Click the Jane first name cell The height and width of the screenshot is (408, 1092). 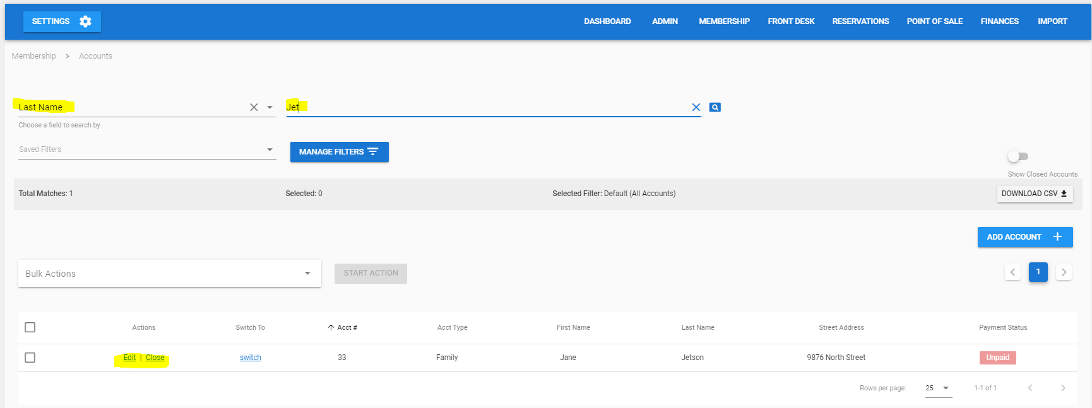coord(568,358)
